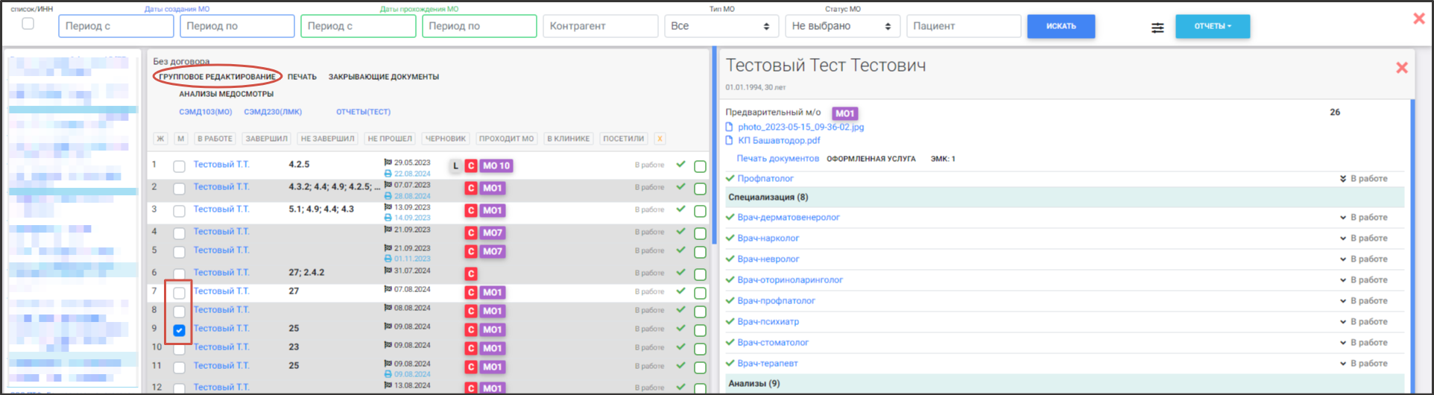Click the Пациент search input field
The height and width of the screenshot is (395, 1434).
click(x=963, y=26)
